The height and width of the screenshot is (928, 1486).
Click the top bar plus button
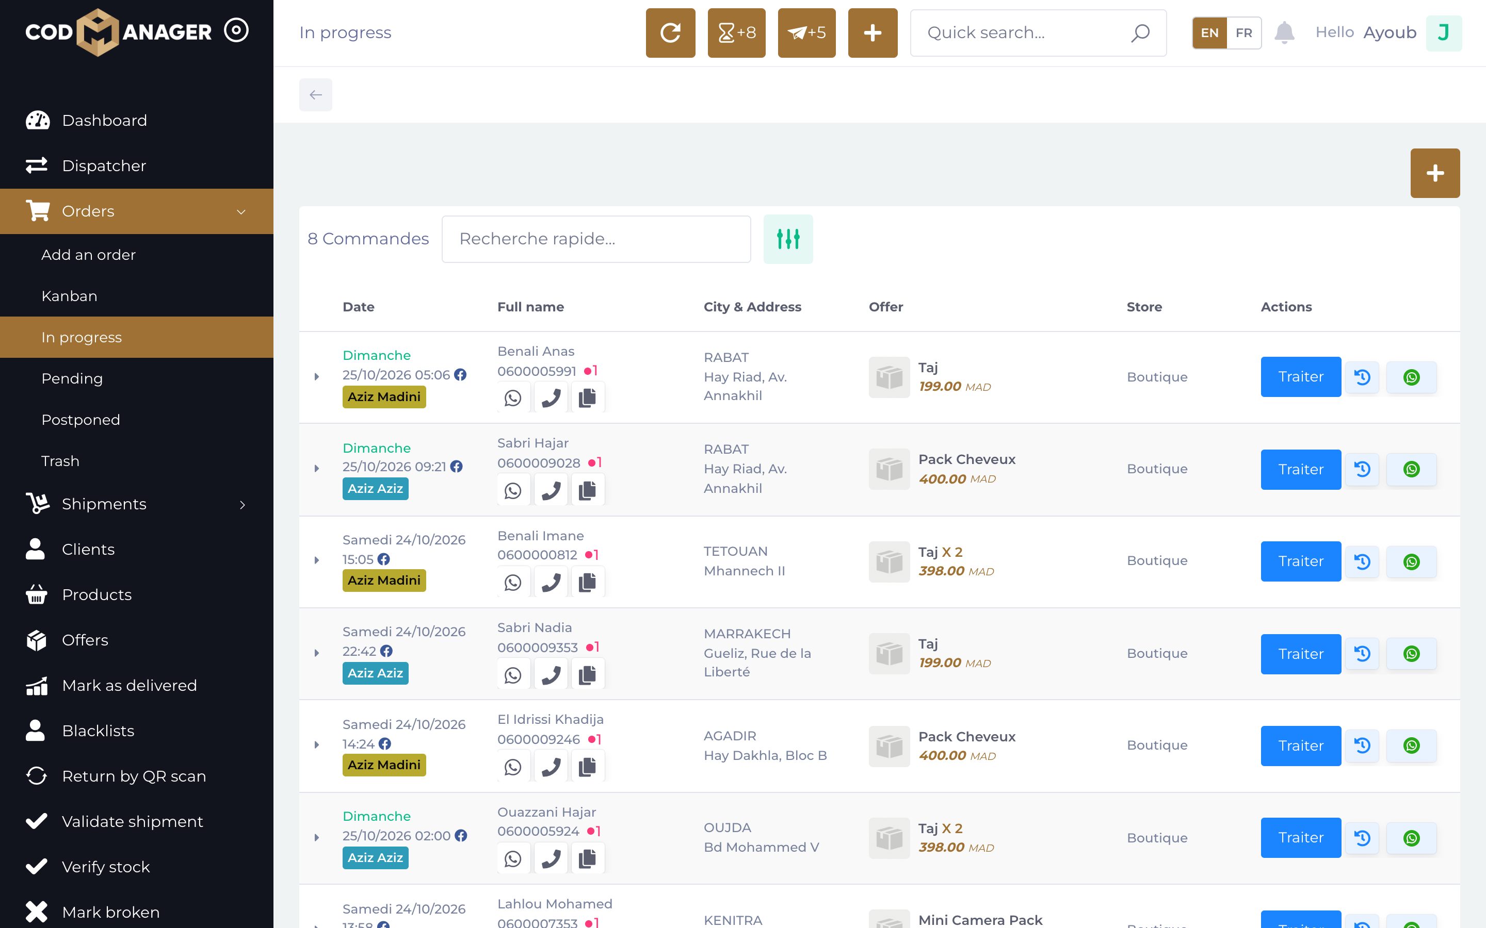(873, 32)
